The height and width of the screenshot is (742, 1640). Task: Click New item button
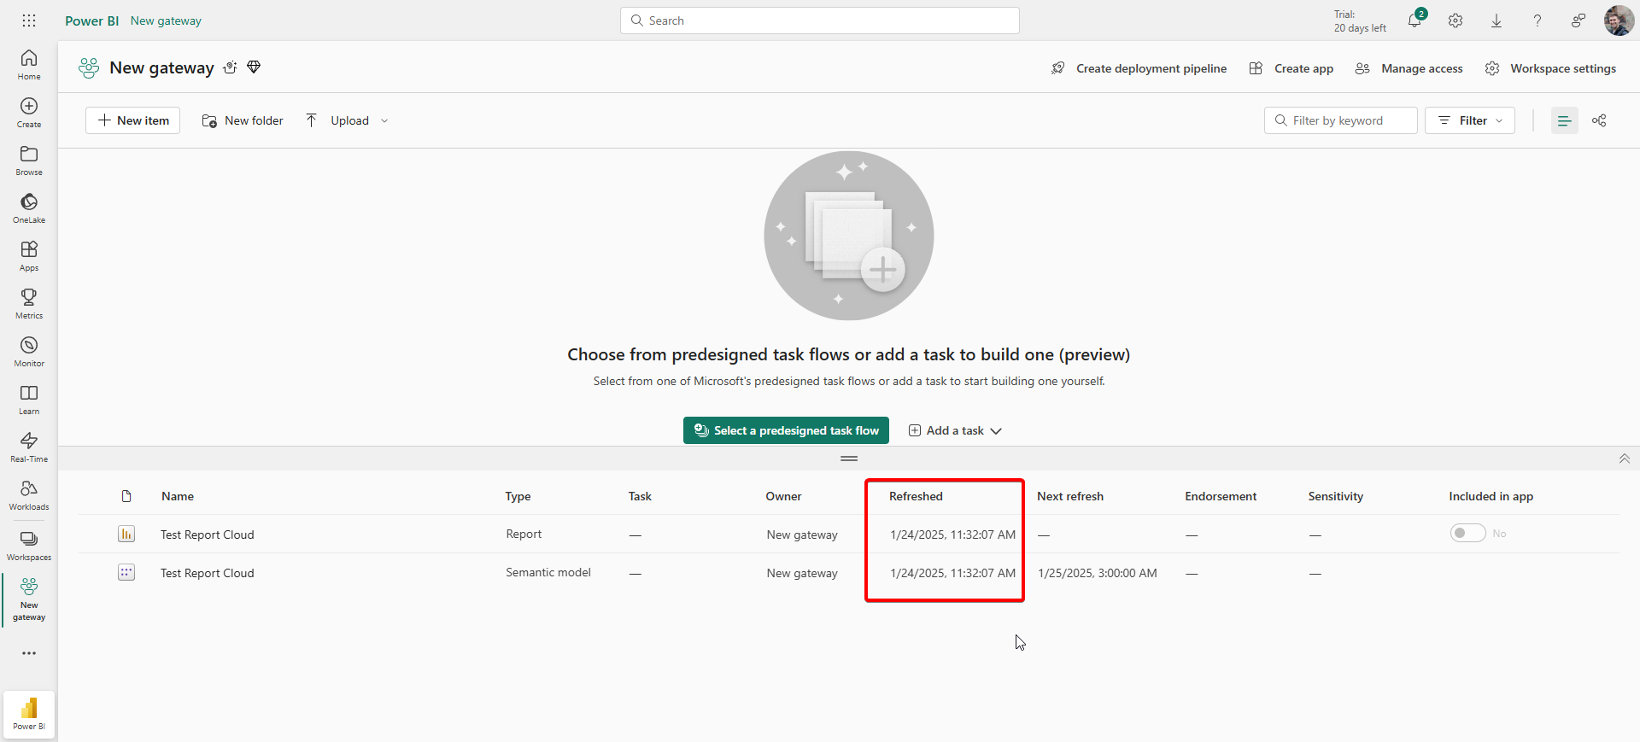(132, 120)
